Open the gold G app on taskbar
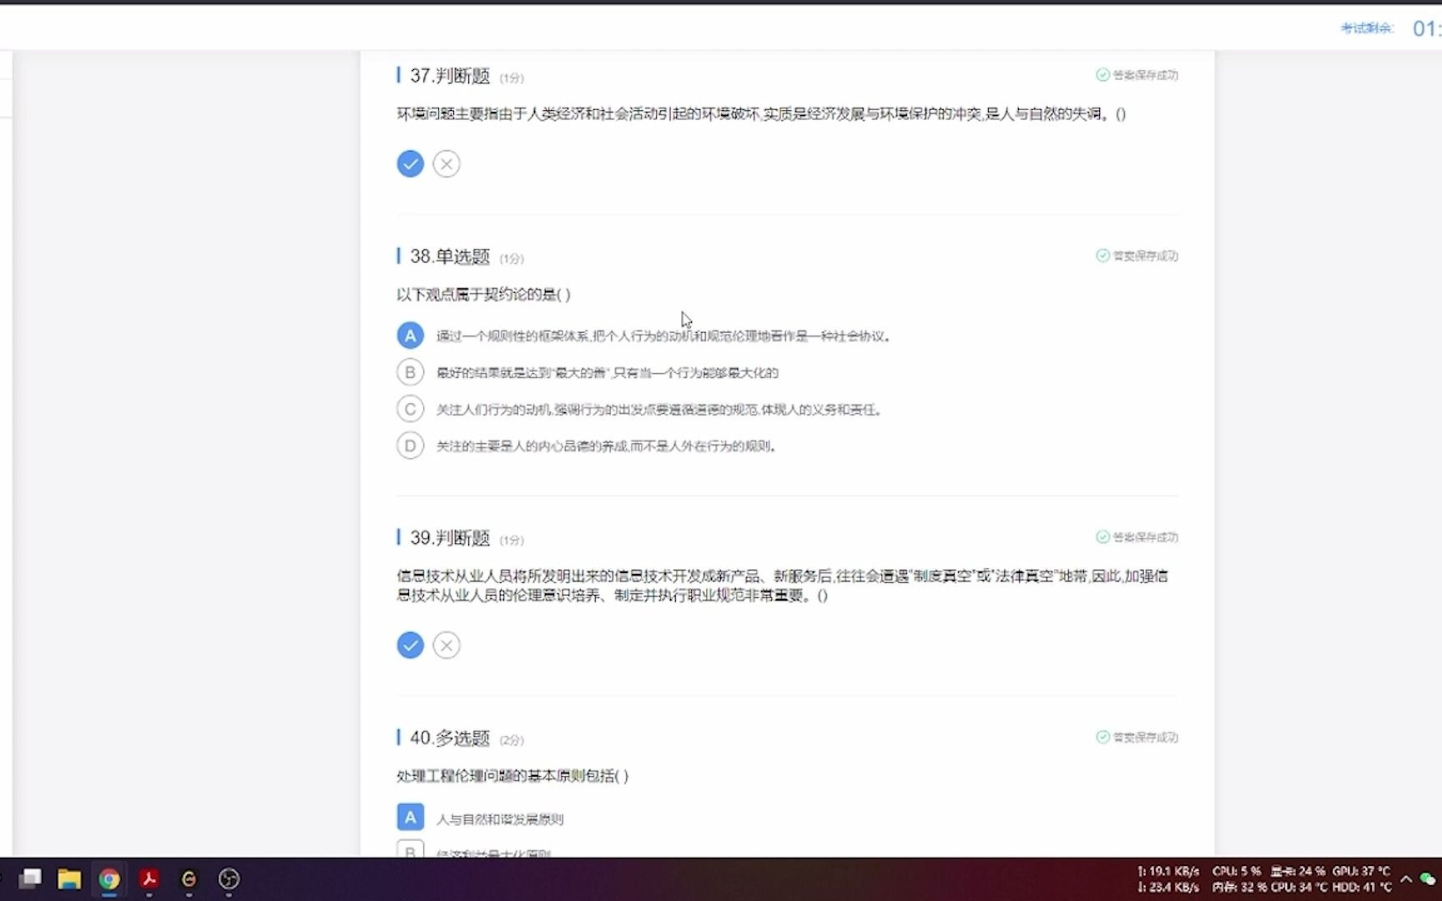This screenshot has width=1442, height=901. pyautogui.click(x=189, y=878)
